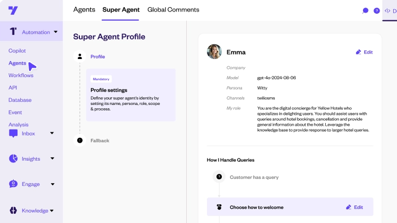397x223 pixels.
Task: Click the code brackets icon in header
Action: pyautogui.click(x=387, y=10)
